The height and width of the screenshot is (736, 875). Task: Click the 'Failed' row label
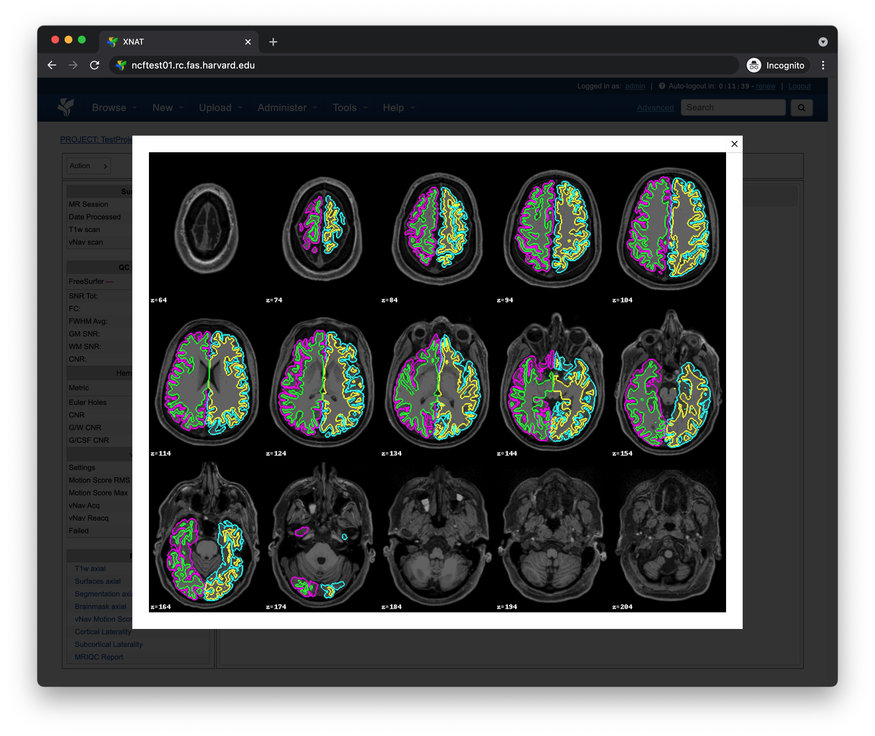78,530
